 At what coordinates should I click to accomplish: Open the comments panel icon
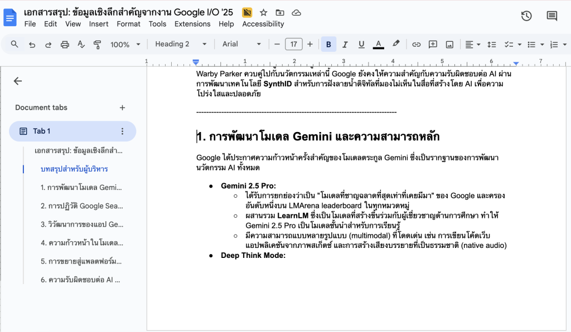[x=551, y=16]
